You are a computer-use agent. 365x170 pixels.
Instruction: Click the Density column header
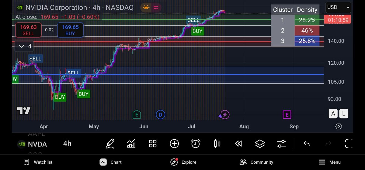coord(307,10)
